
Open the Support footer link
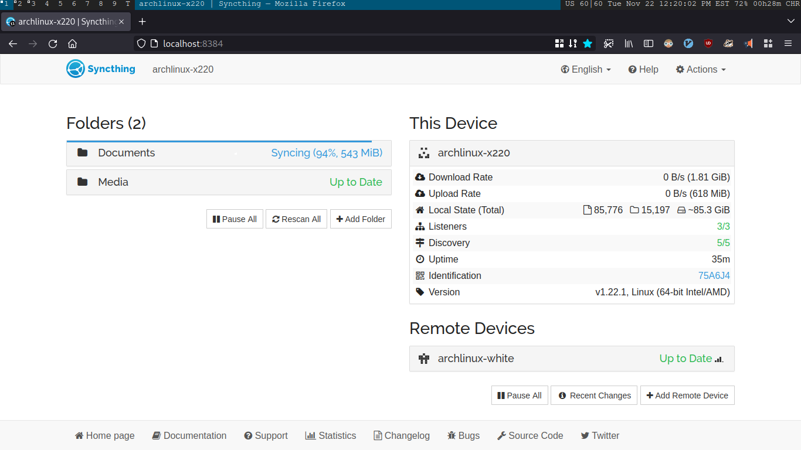(x=266, y=435)
